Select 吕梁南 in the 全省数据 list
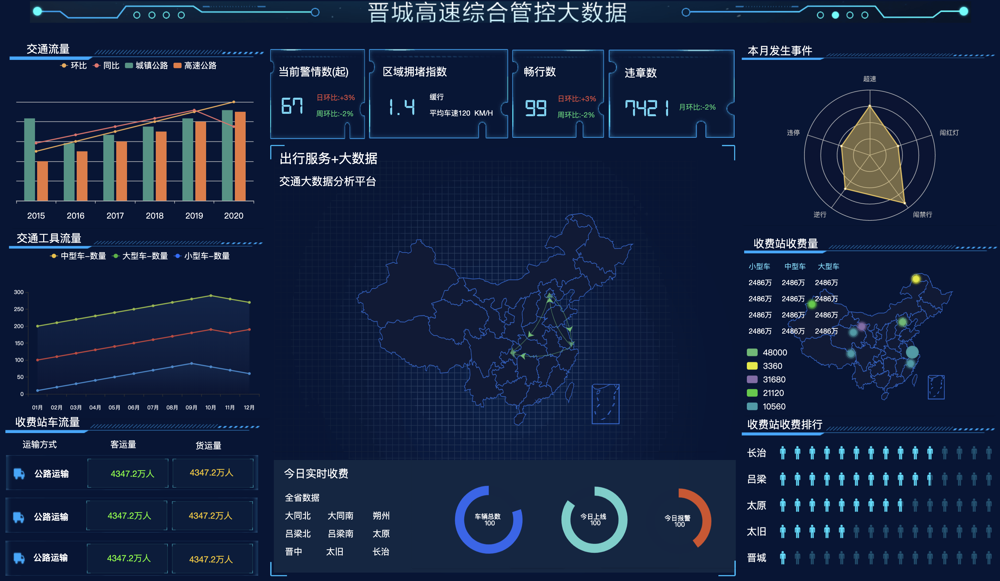The height and width of the screenshot is (581, 1000). click(x=341, y=534)
